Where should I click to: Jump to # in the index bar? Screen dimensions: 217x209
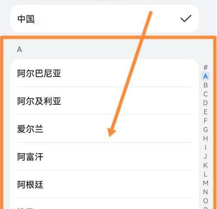(x=205, y=67)
